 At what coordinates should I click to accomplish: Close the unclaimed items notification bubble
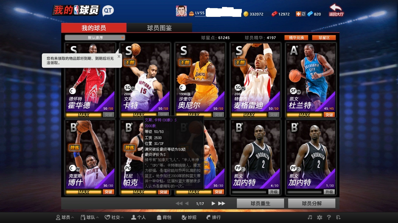click(x=119, y=56)
